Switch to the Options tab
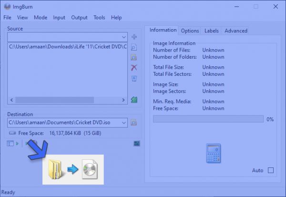The width and height of the screenshot is (286, 197). coord(190,31)
